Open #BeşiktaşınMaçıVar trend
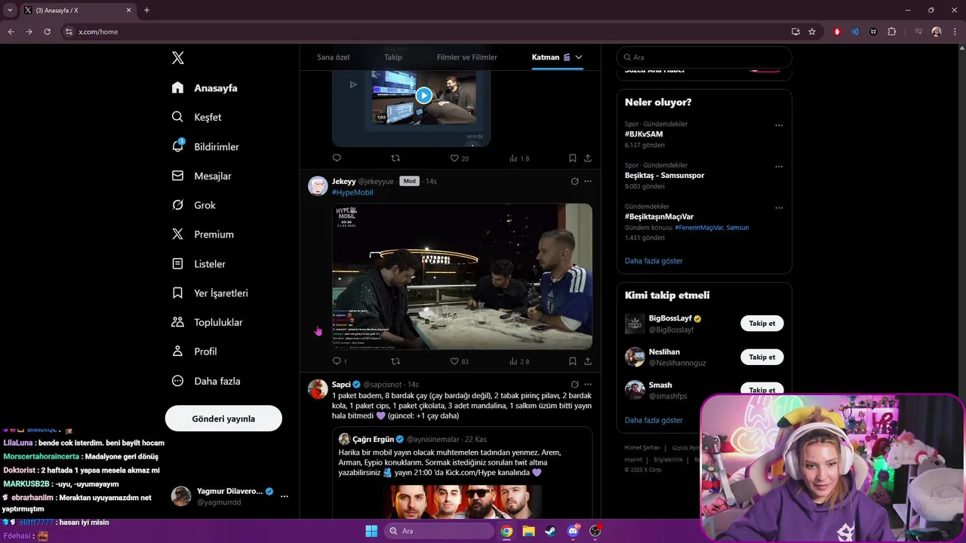This screenshot has height=543, width=966. point(659,216)
